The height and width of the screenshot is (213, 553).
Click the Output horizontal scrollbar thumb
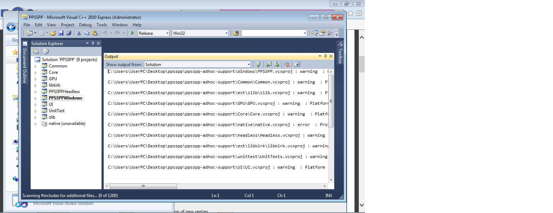143,186
